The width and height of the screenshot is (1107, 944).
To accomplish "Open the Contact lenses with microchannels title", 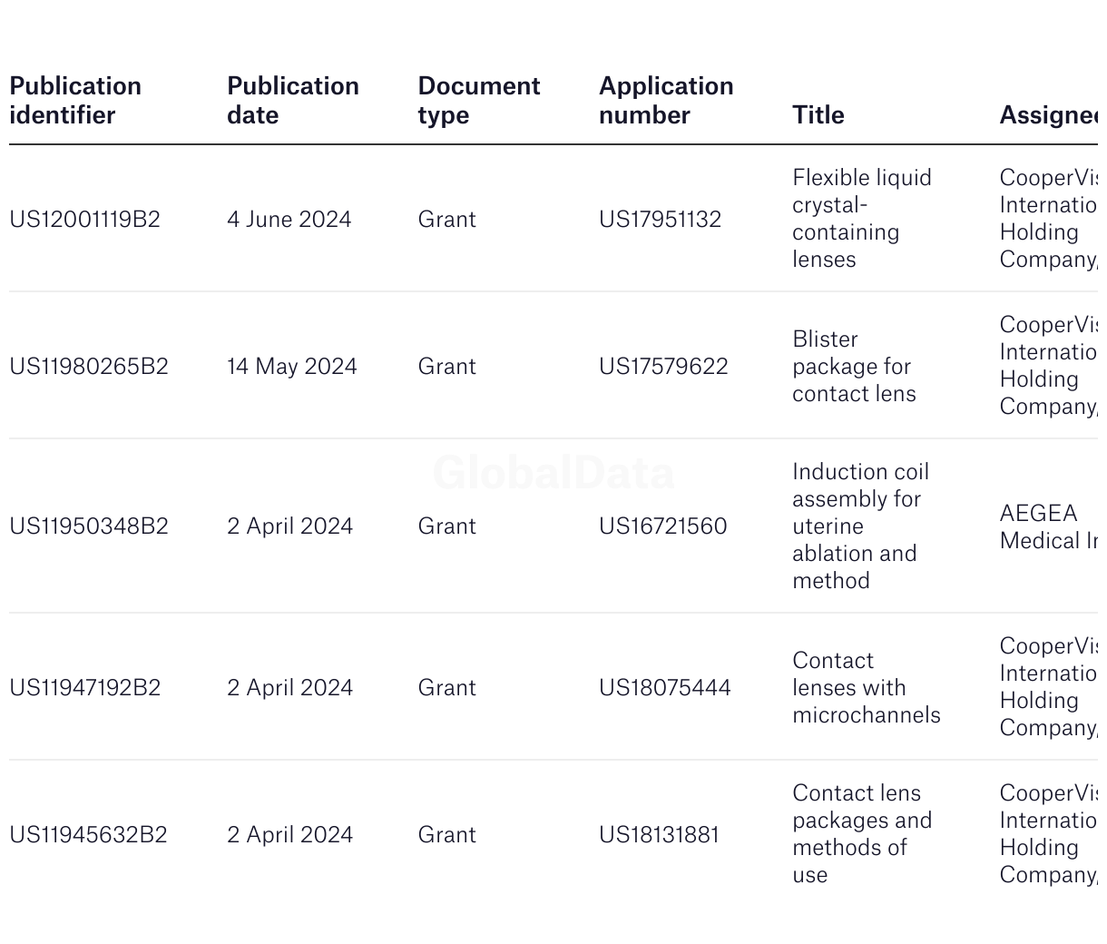I will coord(867,688).
